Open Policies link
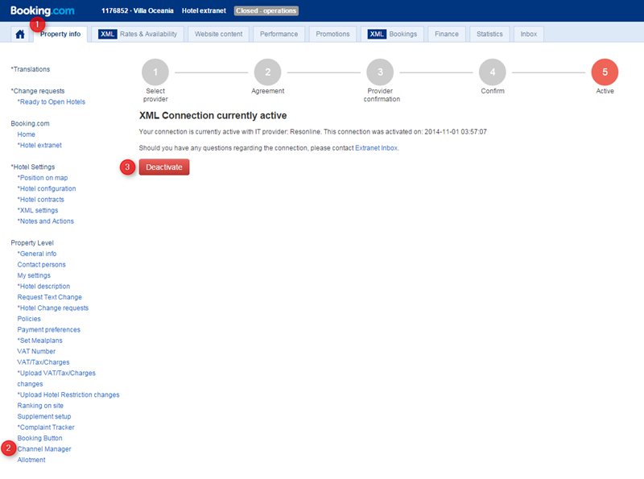The image size is (644, 479). point(29,319)
